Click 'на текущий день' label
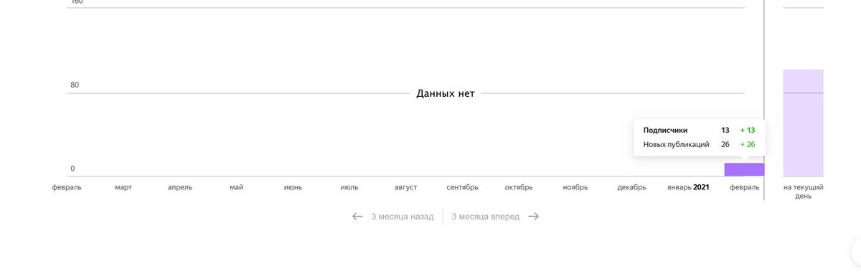861x279 pixels. 803,191
